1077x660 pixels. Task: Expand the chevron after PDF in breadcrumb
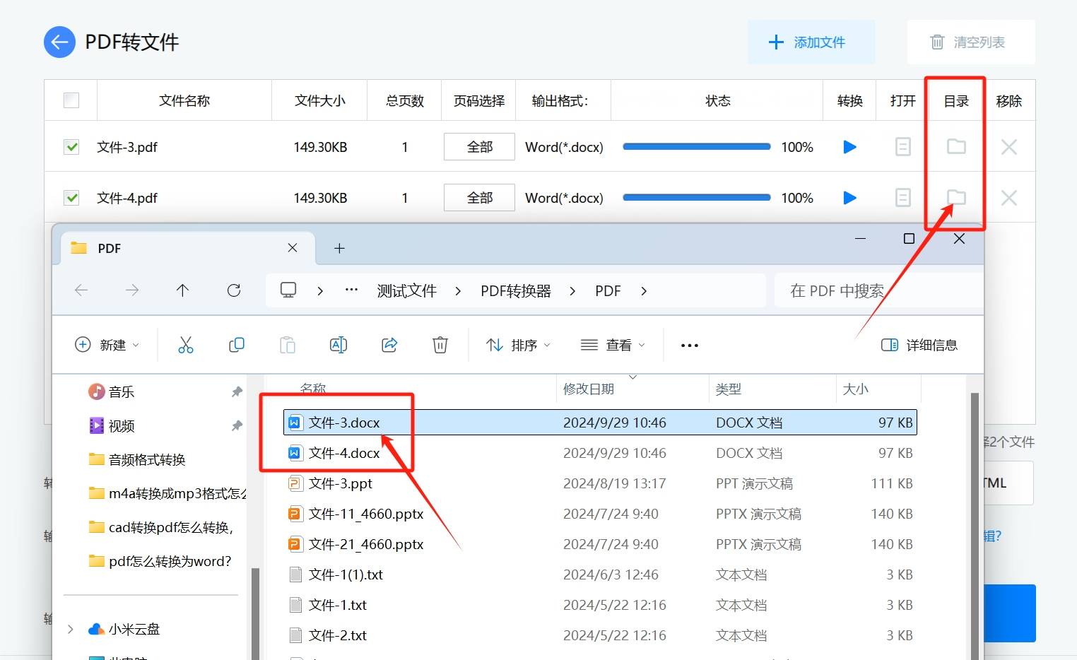[644, 291]
